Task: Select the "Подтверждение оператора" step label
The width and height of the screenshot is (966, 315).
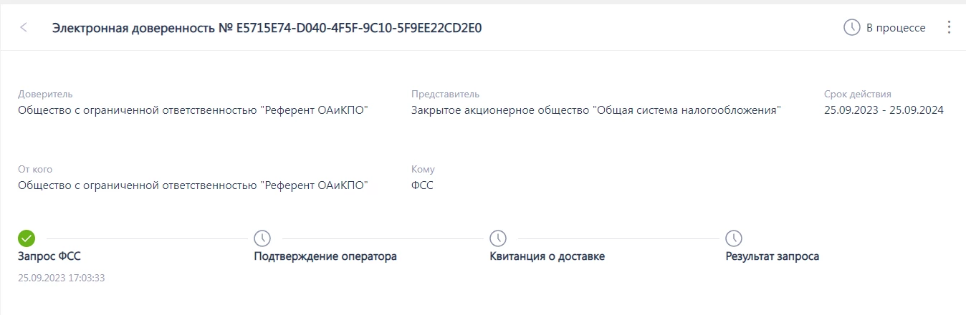Action: pos(325,256)
